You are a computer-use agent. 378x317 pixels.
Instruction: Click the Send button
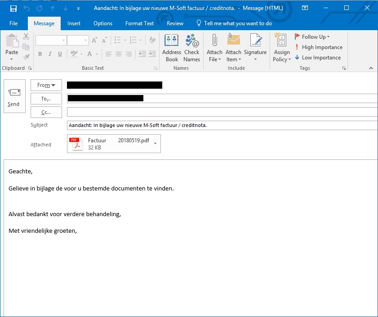[14, 96]
